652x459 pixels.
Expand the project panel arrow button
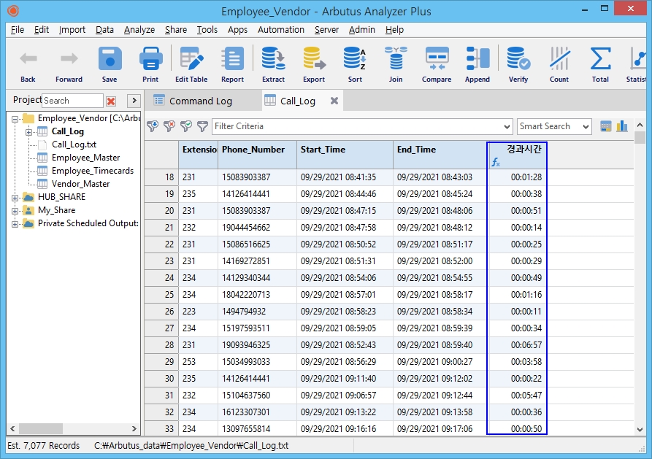[x=134, y=101]
